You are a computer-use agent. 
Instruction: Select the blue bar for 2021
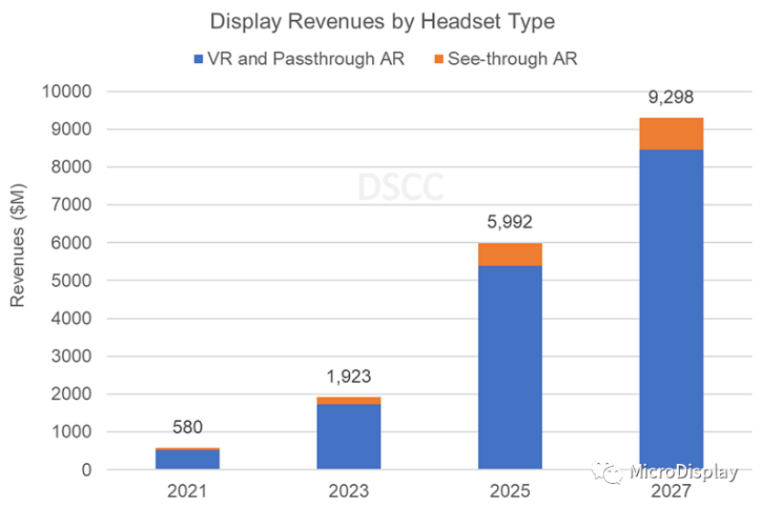(187, 459)
